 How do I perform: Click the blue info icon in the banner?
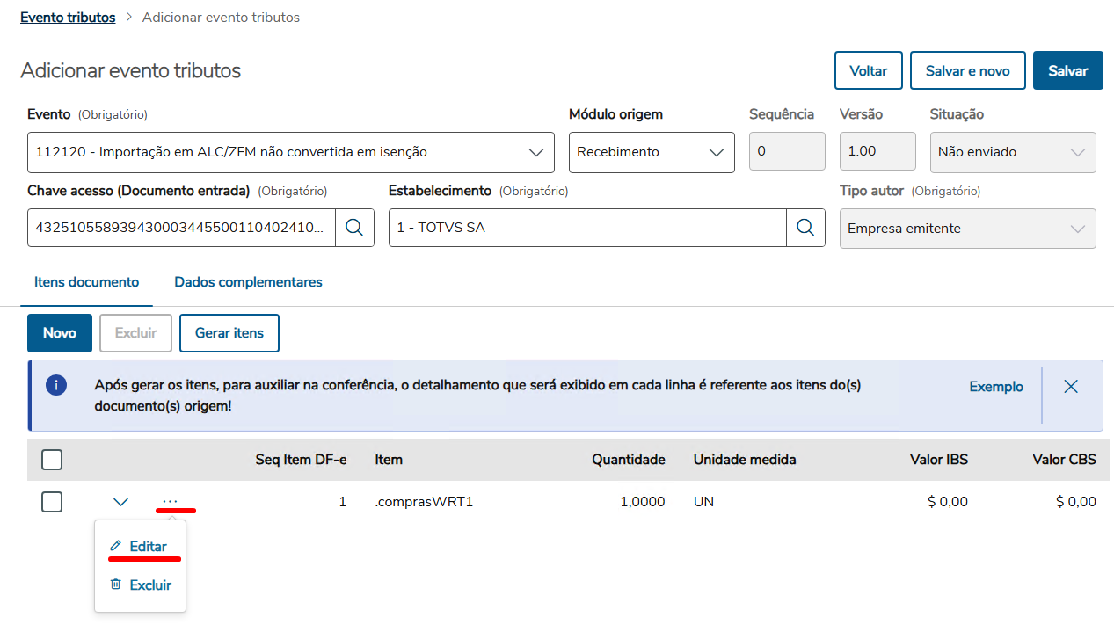[x=56, y=386]
